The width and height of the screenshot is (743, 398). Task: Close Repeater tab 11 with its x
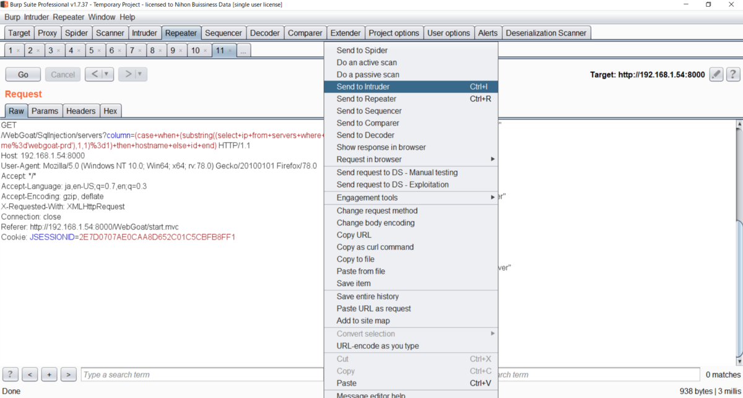[x=230, y=51]
